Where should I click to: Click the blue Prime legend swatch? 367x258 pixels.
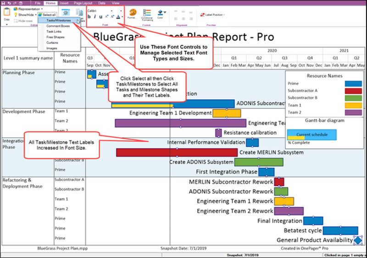point(353,84)
